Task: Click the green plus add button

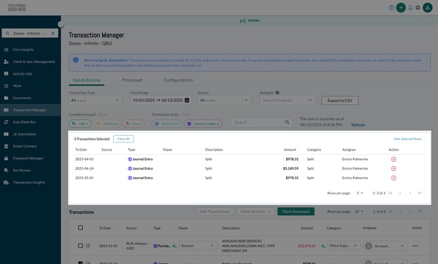Action: (x=401, y=7)
